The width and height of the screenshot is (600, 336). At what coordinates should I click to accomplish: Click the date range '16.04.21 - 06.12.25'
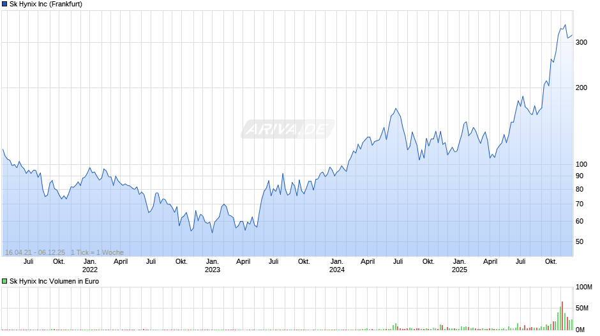pos(35,252)
